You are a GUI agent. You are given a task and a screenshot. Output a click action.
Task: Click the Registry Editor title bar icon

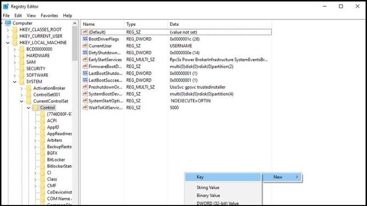click(6, 6)
